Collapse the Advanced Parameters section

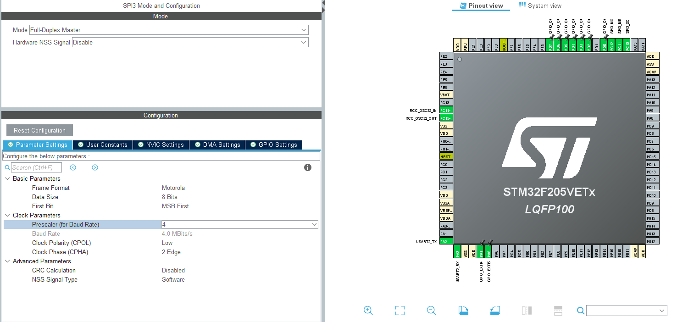coord(7,261)
